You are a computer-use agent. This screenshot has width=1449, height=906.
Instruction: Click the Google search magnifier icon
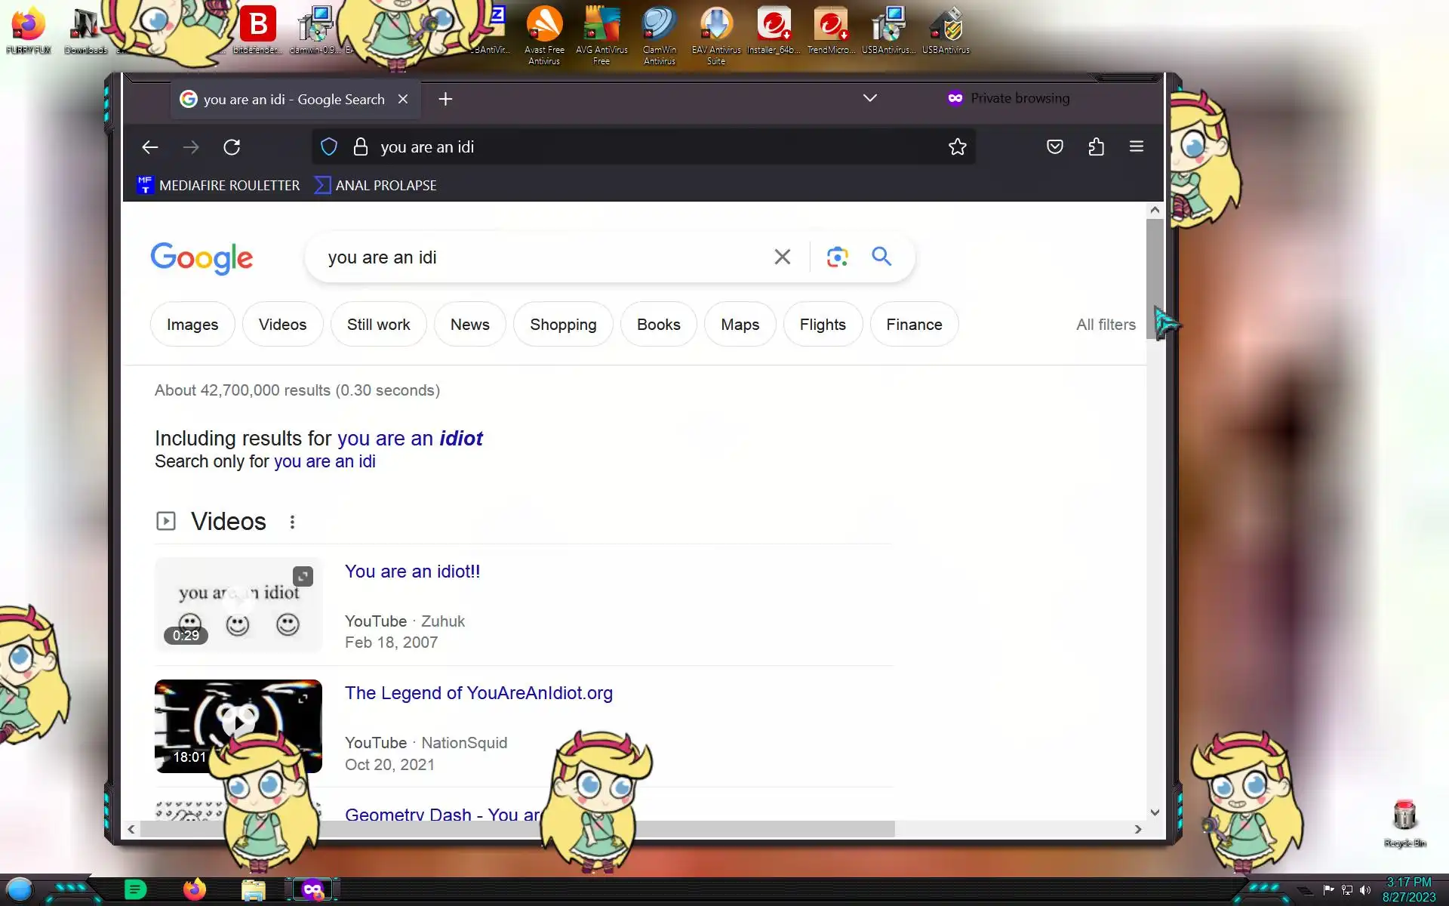click(x=881, y=257)
